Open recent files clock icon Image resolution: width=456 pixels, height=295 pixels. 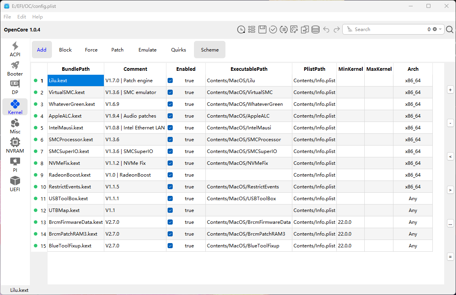(241, 29)
